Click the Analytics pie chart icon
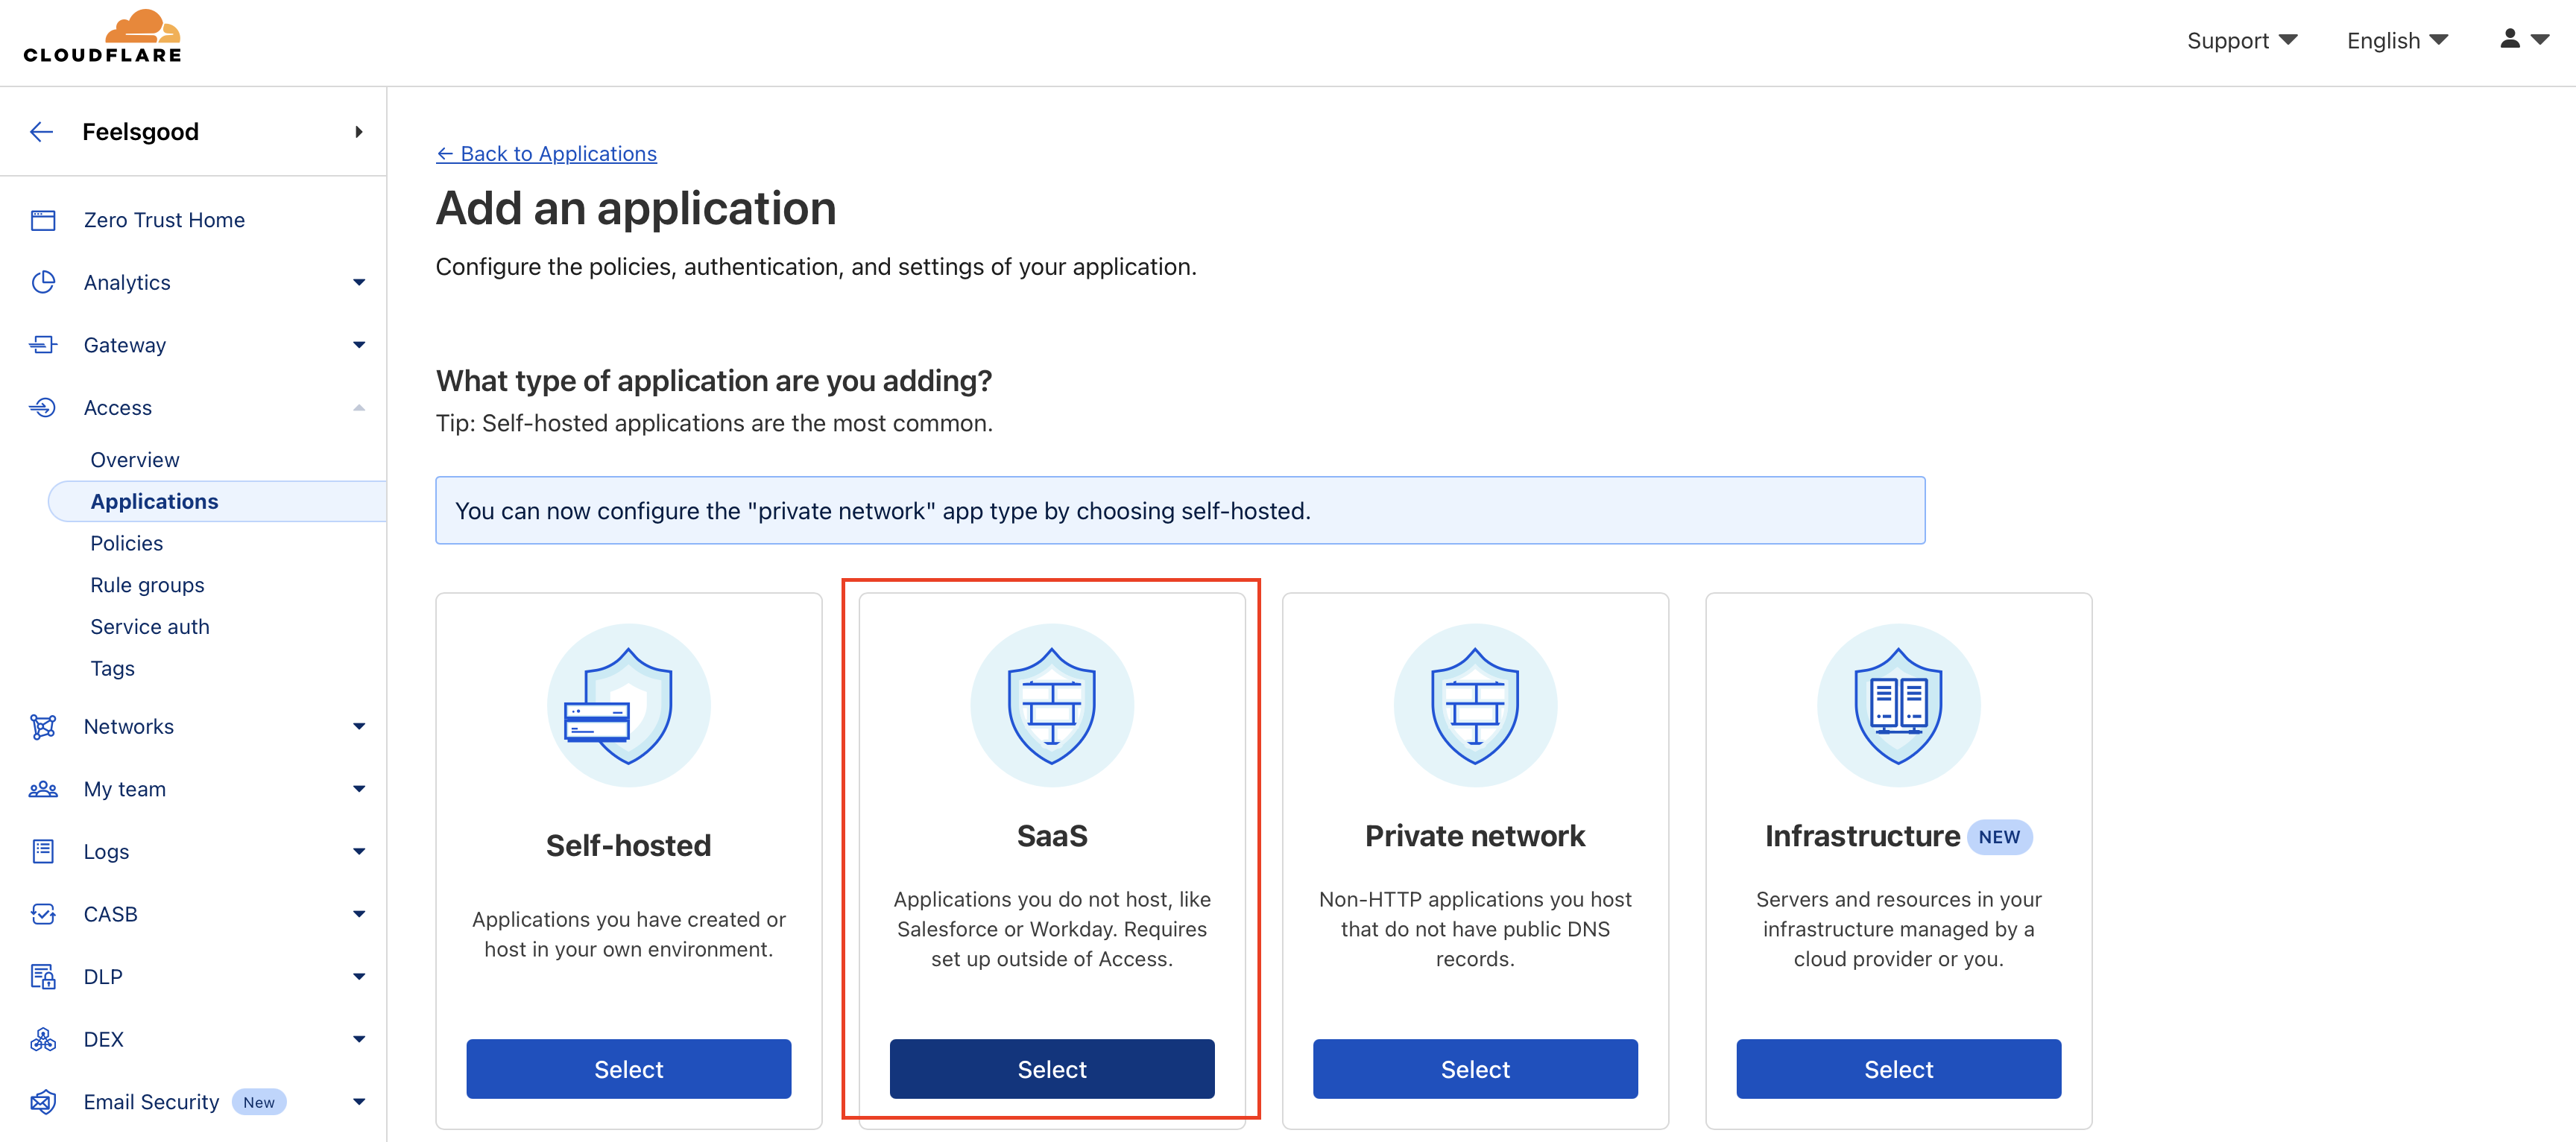Viewport: 2576px width, 1142px height. 43,283
